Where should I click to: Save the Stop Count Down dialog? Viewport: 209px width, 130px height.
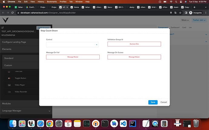point(153,102)
